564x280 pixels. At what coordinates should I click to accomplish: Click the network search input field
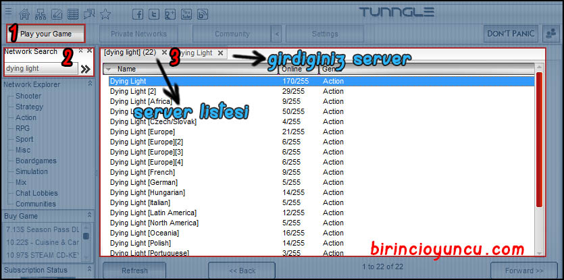pyautogui.click(x=41, y=69)
